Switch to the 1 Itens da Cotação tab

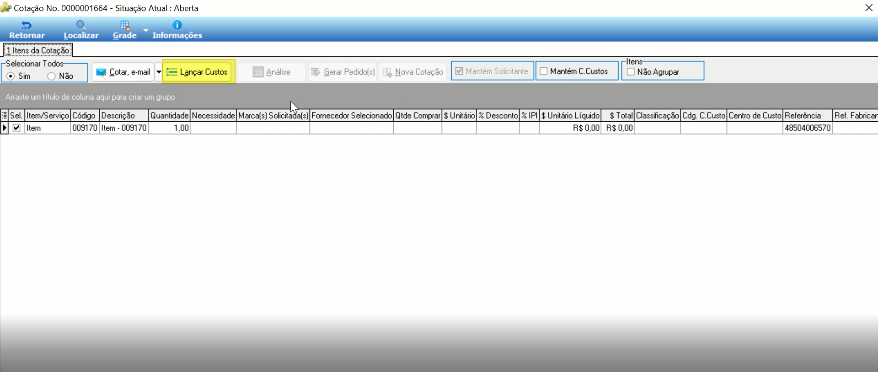pos(38,50)
